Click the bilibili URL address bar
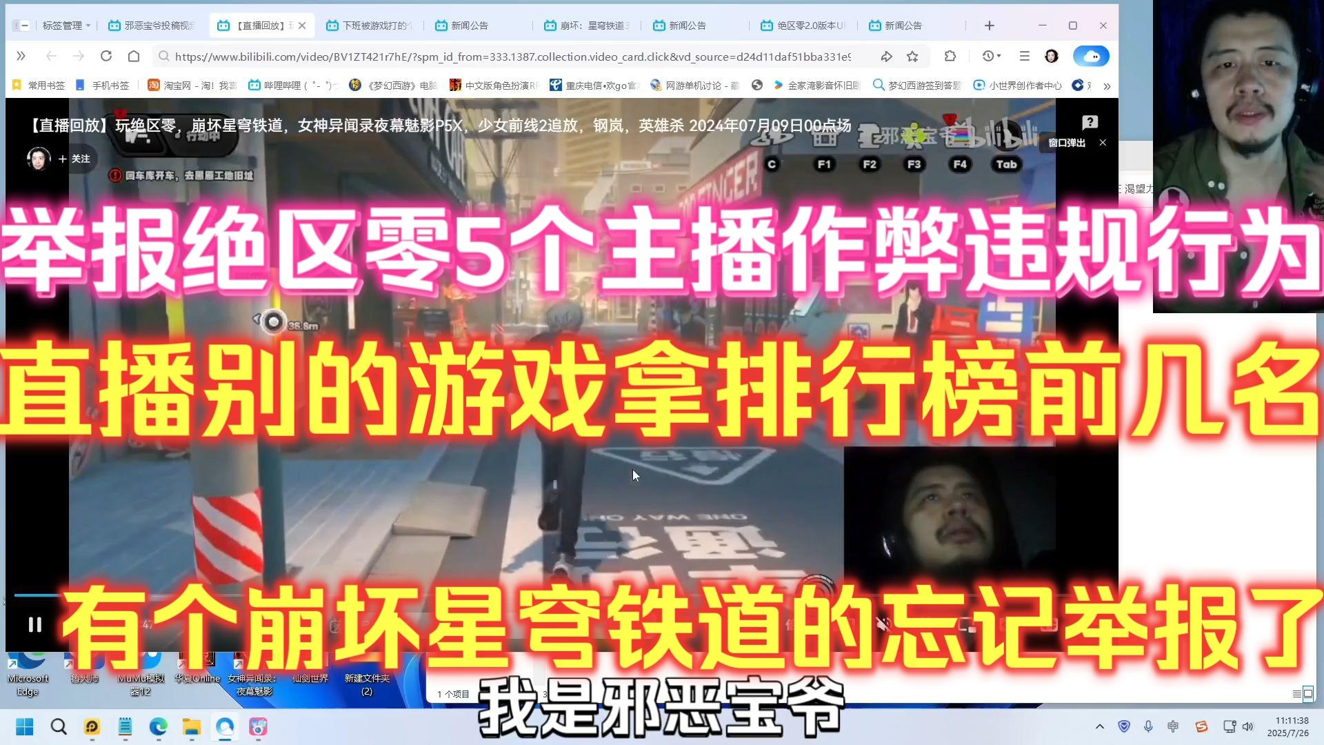The image size is (1324, 745). 512,57
